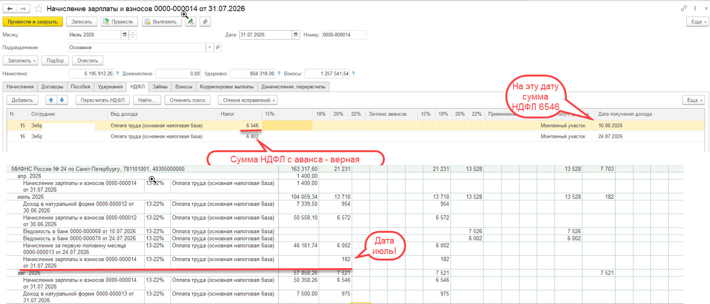Increase month with the stepper up arrow
710x304 pixels.
click(133, 33)
